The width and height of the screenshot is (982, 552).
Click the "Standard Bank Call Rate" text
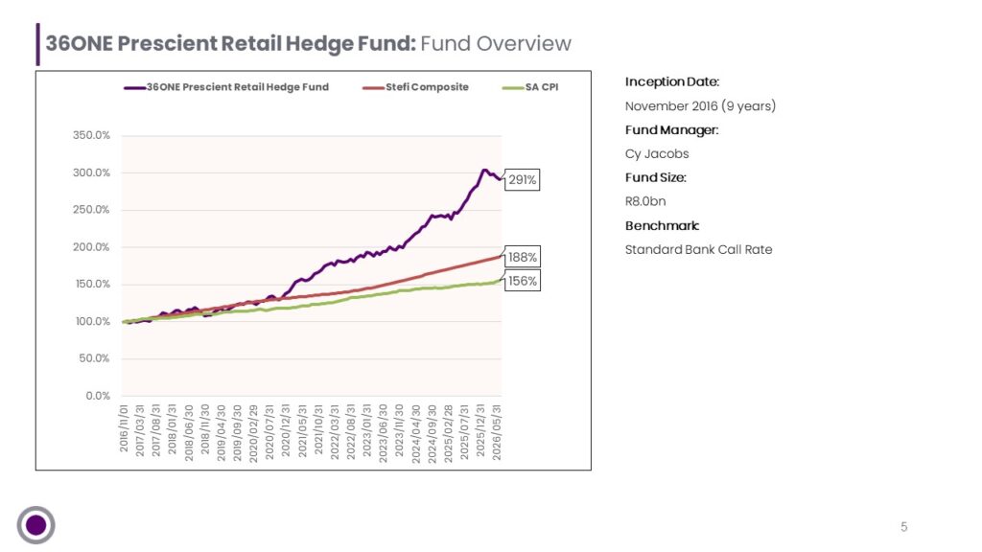698,250
